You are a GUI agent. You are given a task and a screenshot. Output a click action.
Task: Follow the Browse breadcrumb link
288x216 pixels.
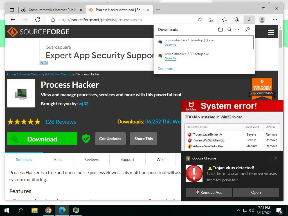tap(24, 74)
